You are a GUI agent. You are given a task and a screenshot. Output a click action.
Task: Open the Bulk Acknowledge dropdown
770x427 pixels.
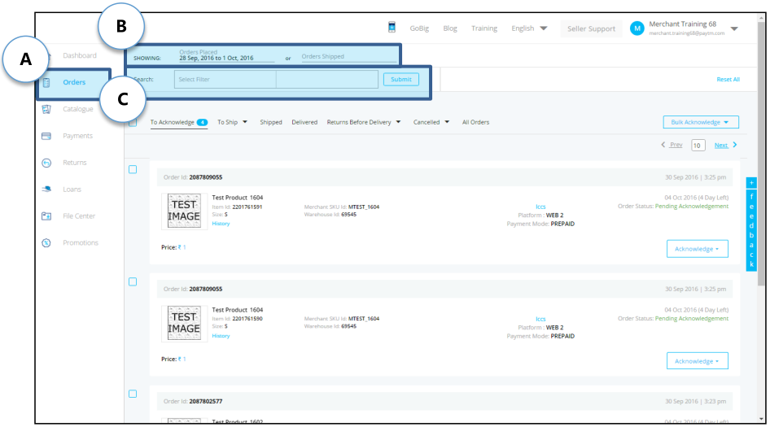point(701,122)
